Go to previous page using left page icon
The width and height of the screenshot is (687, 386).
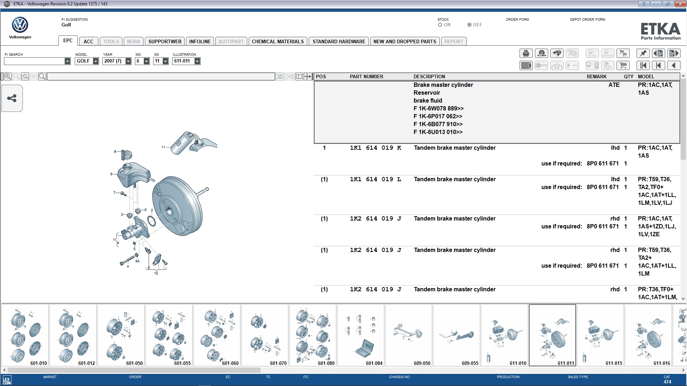658,54
